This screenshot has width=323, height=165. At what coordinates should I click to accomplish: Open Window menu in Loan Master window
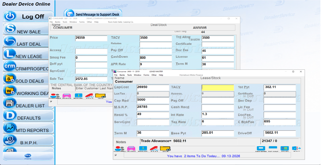(x=73, y=22)
